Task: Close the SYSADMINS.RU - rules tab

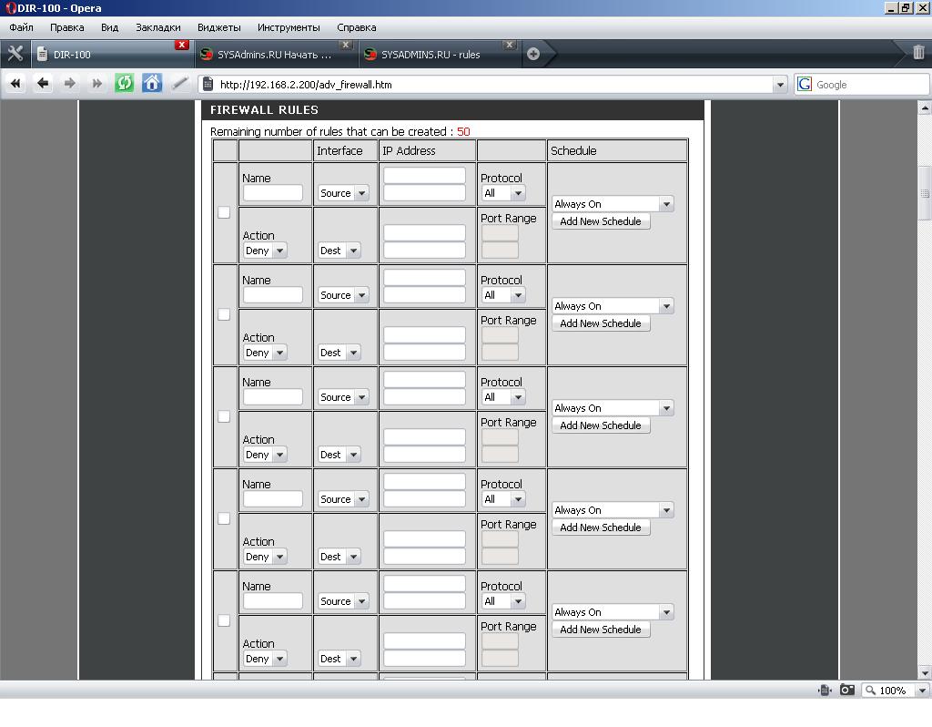Action: 509,45
